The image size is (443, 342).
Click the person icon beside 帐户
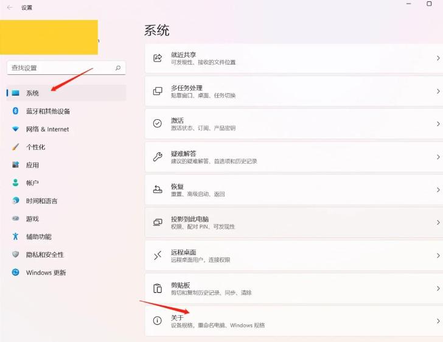click(16, 183)
